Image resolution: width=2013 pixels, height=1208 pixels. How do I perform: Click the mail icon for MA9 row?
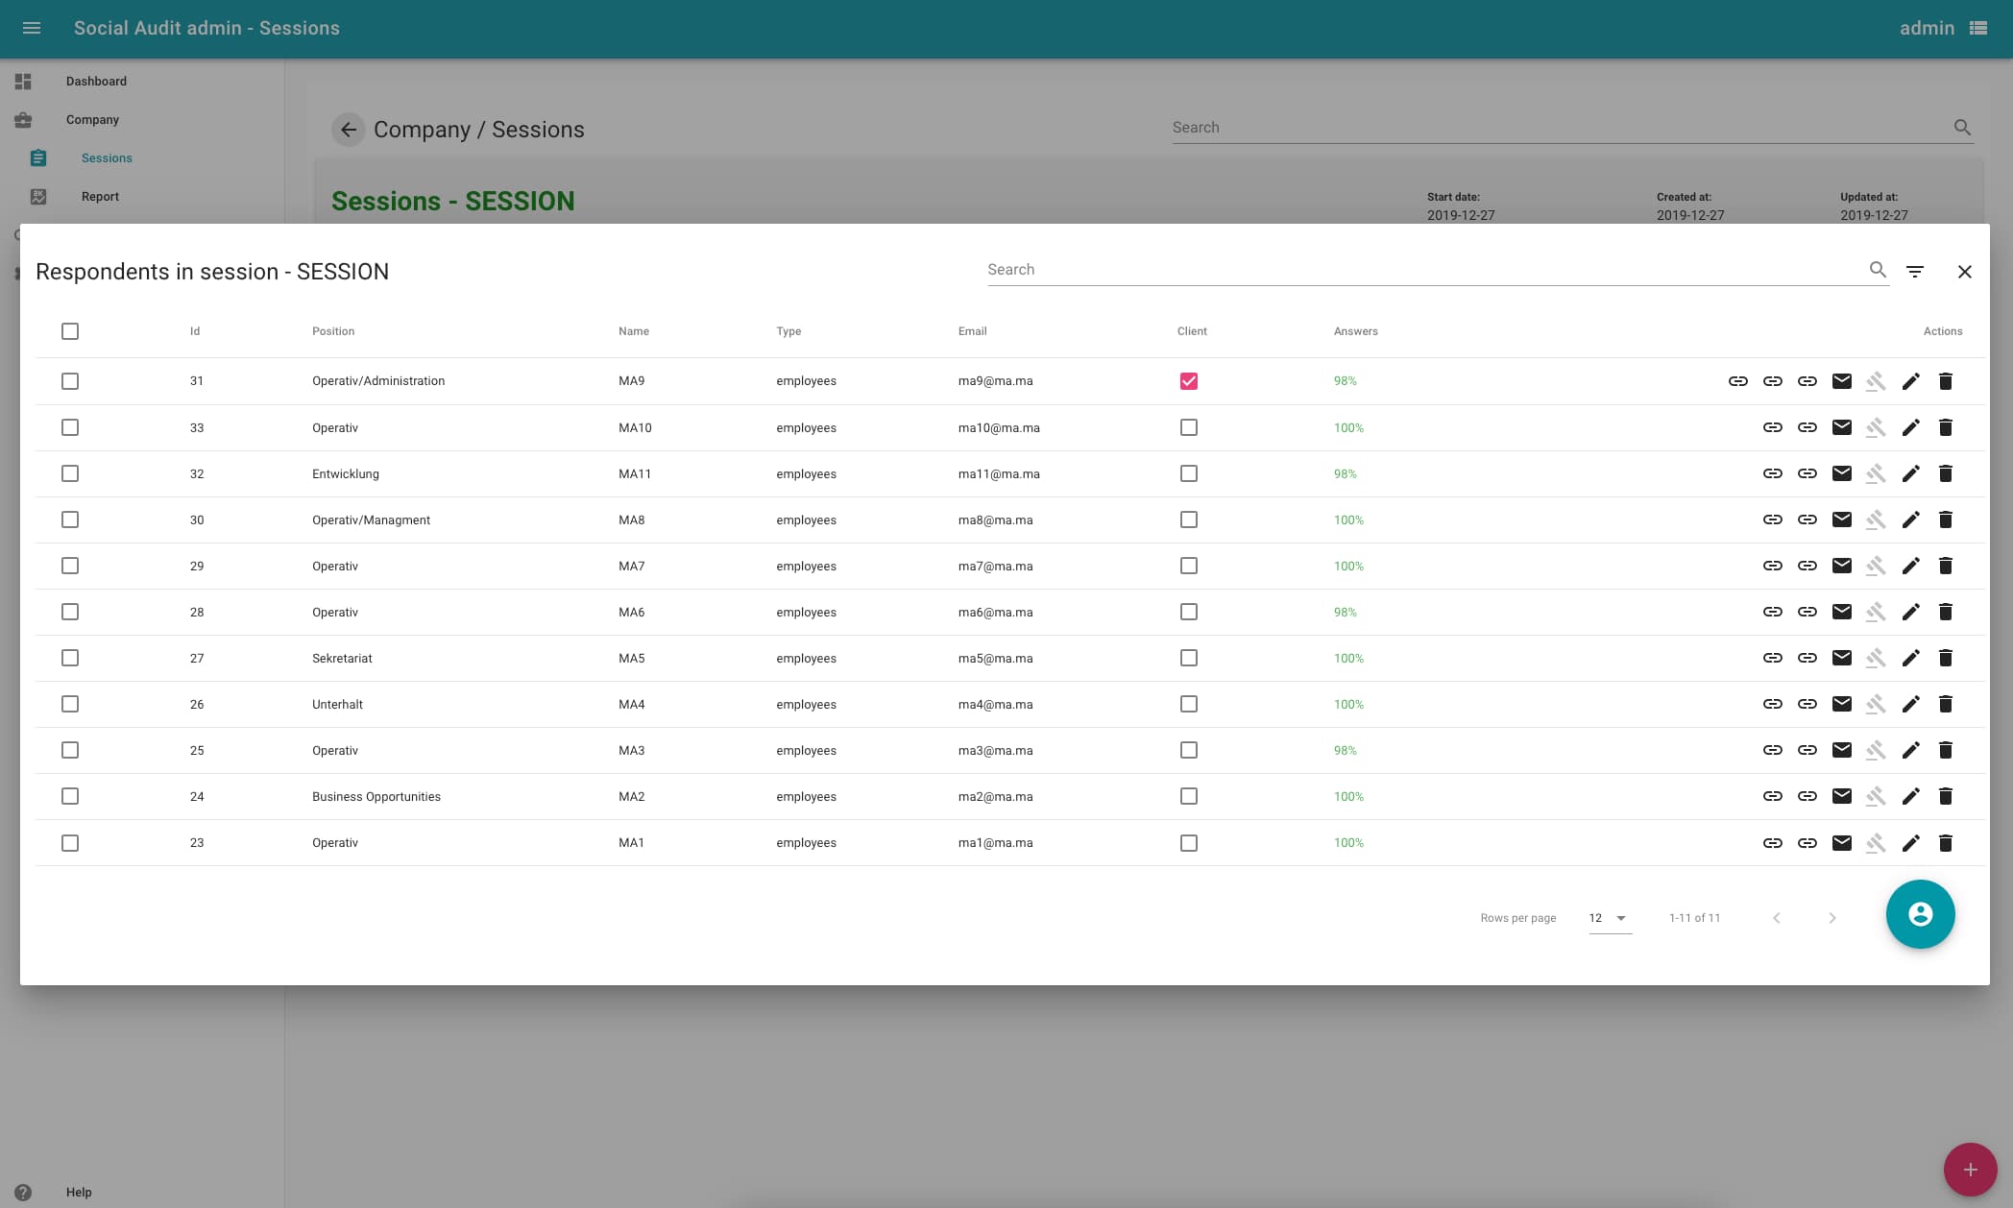point(1841,381)
